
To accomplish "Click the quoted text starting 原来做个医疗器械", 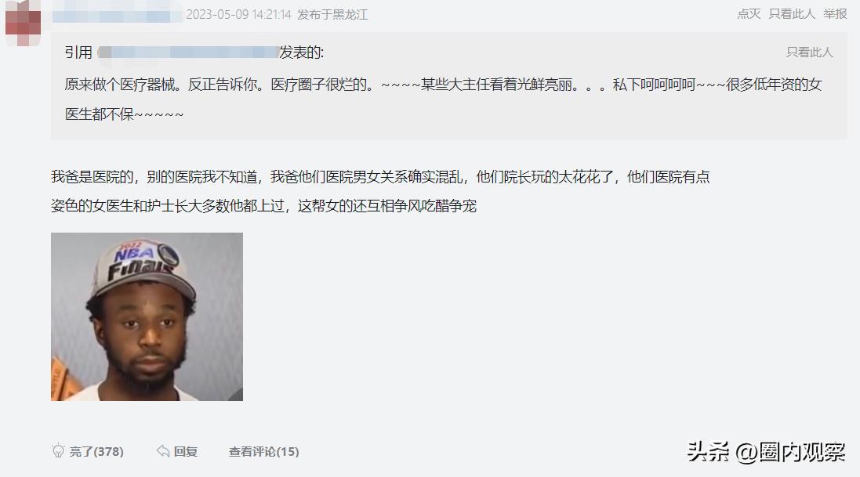I will point(443,99).
